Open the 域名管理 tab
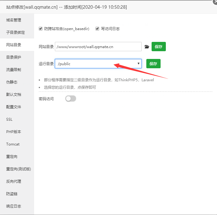 (14, 20)
